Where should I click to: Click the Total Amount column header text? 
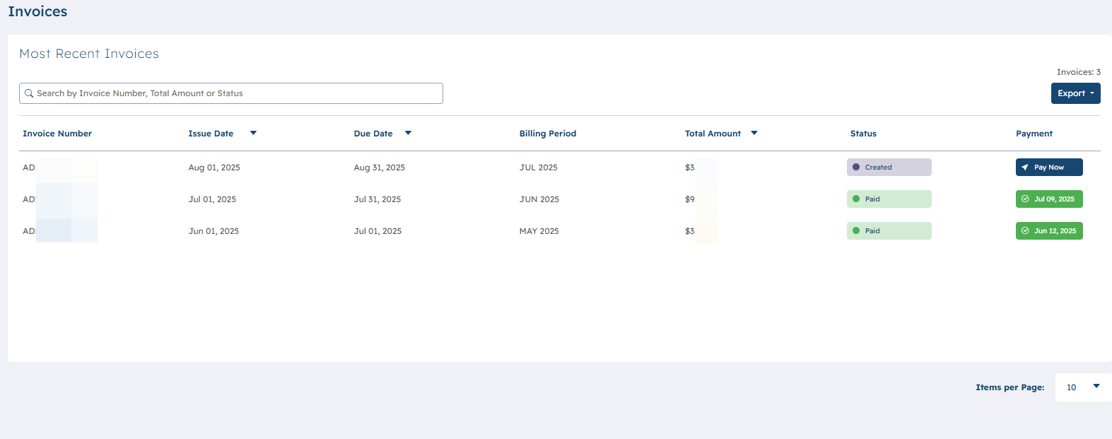tap(713, 134)
